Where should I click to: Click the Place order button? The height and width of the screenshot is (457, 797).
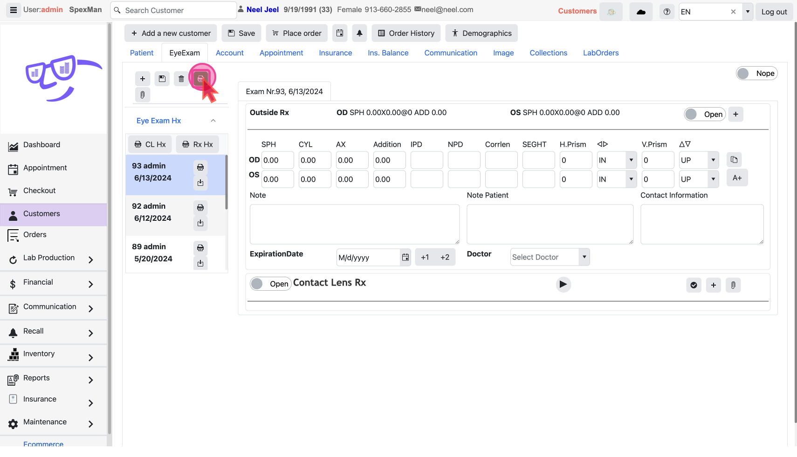click(x=297, y=33)
